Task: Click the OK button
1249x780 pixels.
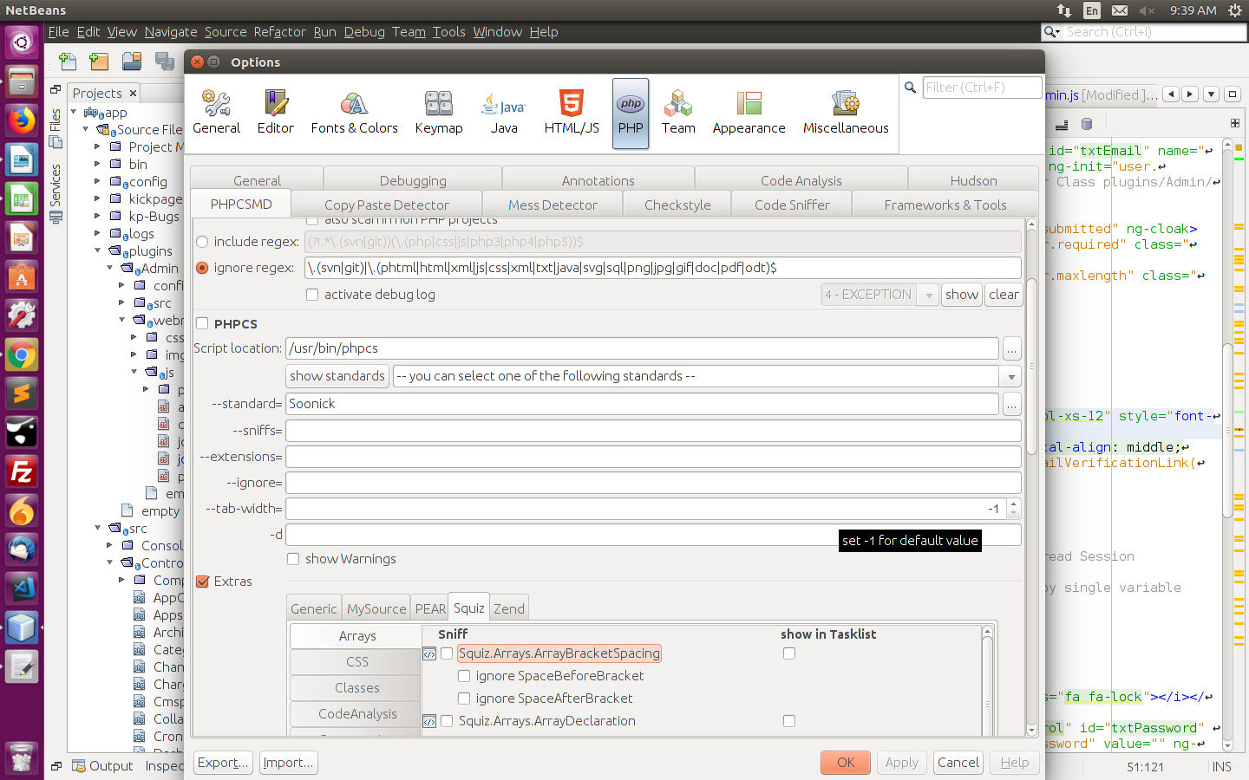Action: [846, 763]
